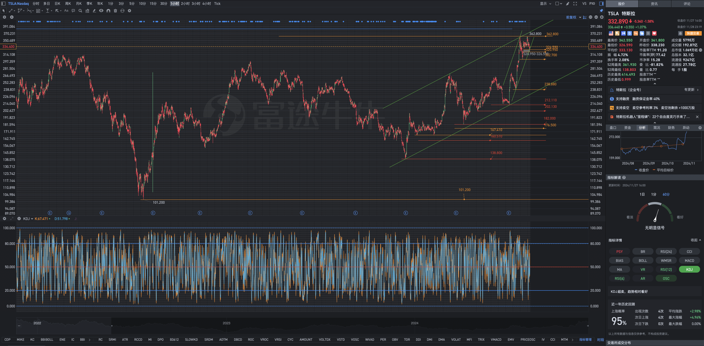
Task: Open the 显示 display dropdown
Action: click(x=546, y=4)
